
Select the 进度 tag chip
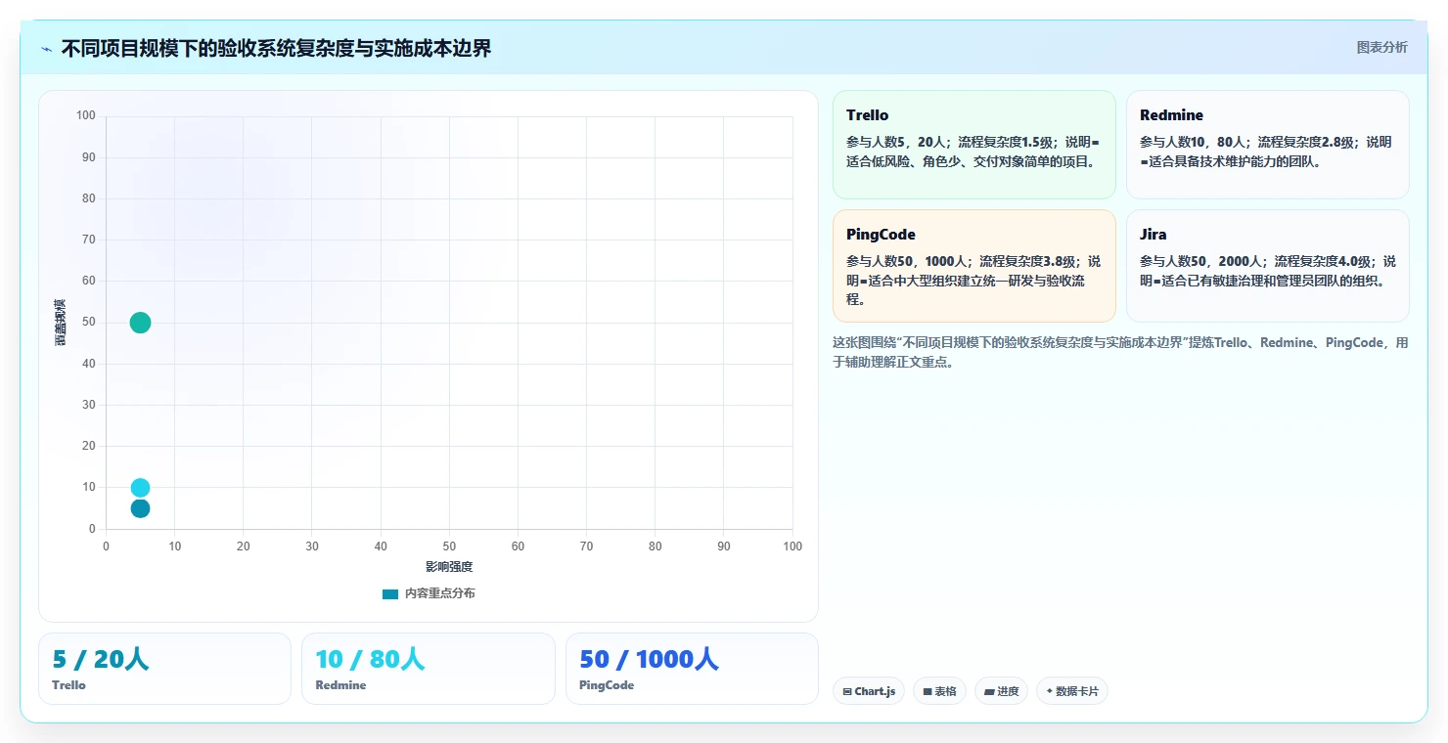coord(1001,691)
